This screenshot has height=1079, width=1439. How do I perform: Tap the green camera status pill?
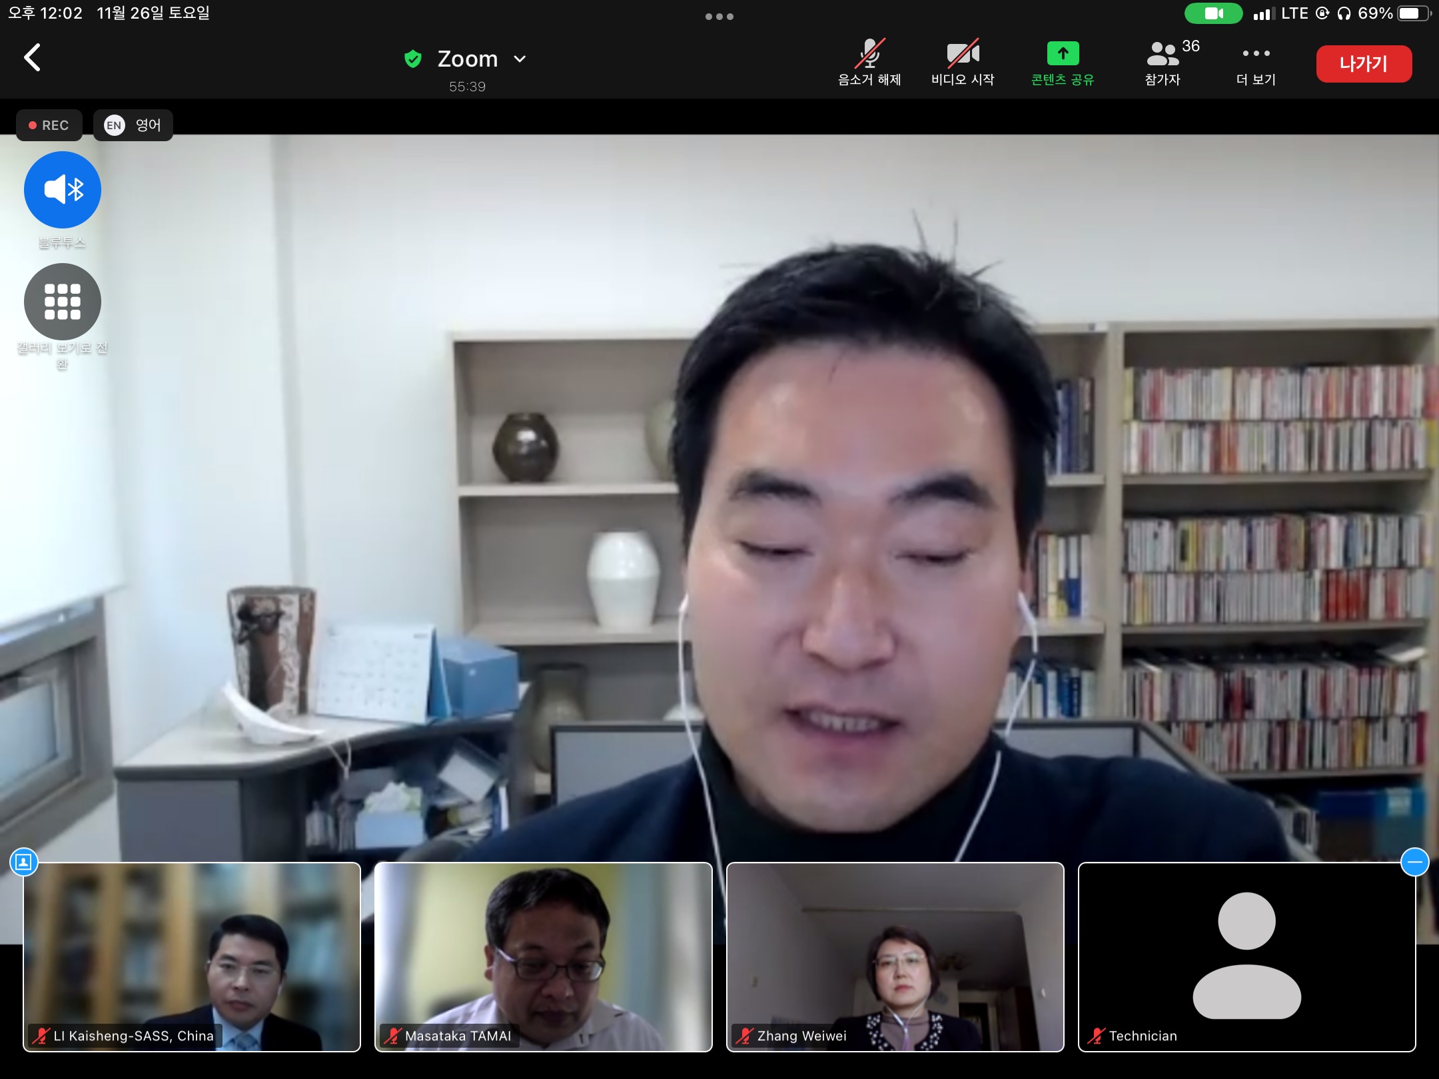pos(1213,13)
